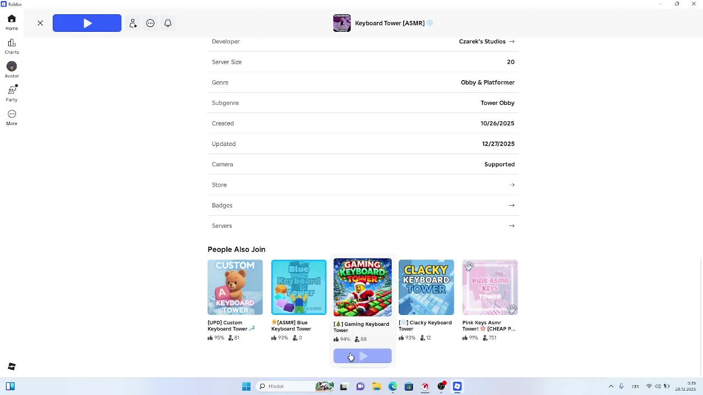Click the red circular taskbar app icon
The height and width of the screenshot is (395, 703).
point(425,386)
